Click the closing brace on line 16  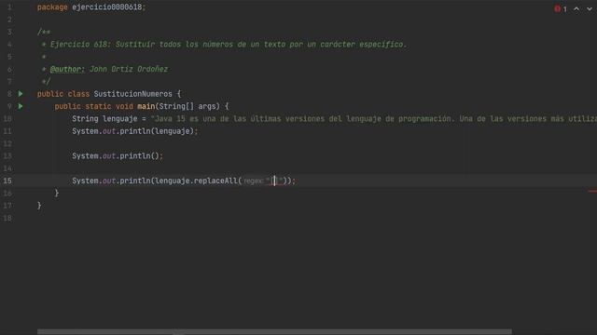tap(56, 193)
